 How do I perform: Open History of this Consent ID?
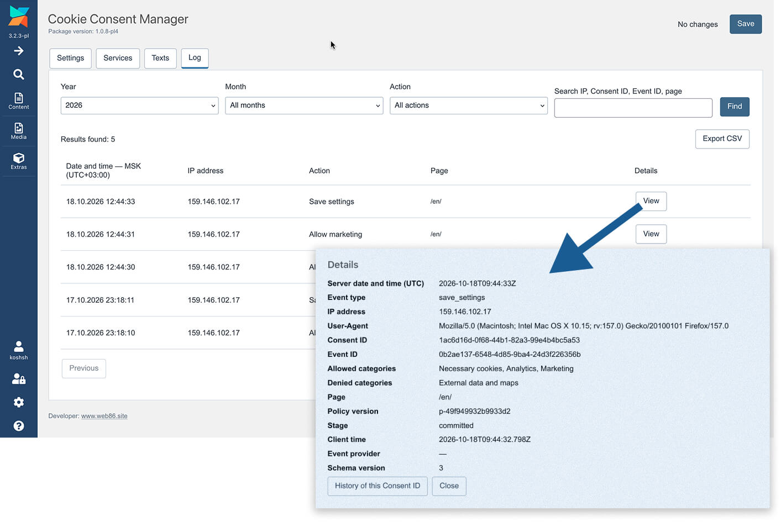(378, 486)
